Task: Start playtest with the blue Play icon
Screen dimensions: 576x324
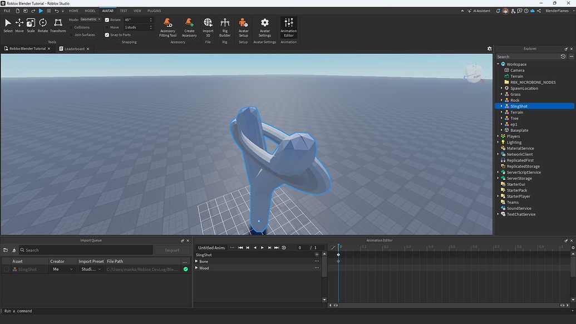Action: tap(41, 11)
